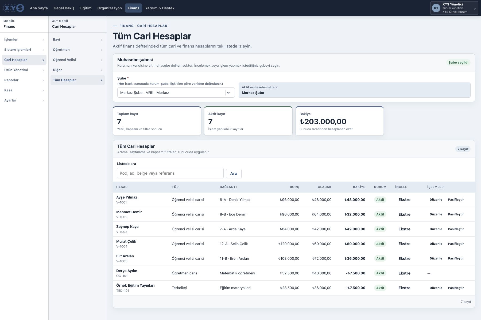Open Ayarlar in the sidebar
Screen dimensions: 481x320
tap(24, 100)
